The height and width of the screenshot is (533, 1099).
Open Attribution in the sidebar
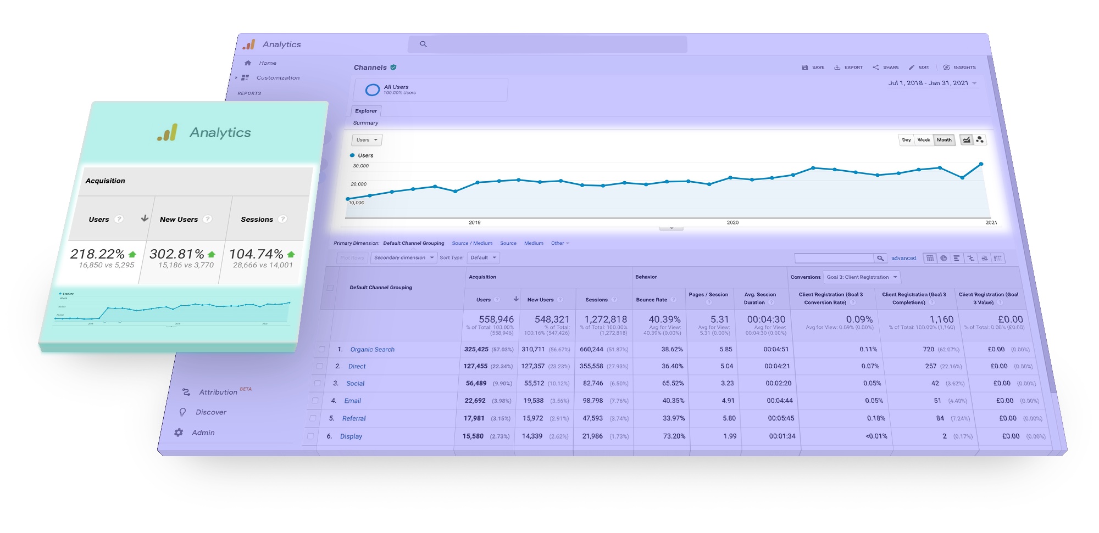(x=217, y=392)
